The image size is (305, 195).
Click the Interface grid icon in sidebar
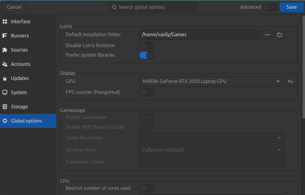coord(5,21)
